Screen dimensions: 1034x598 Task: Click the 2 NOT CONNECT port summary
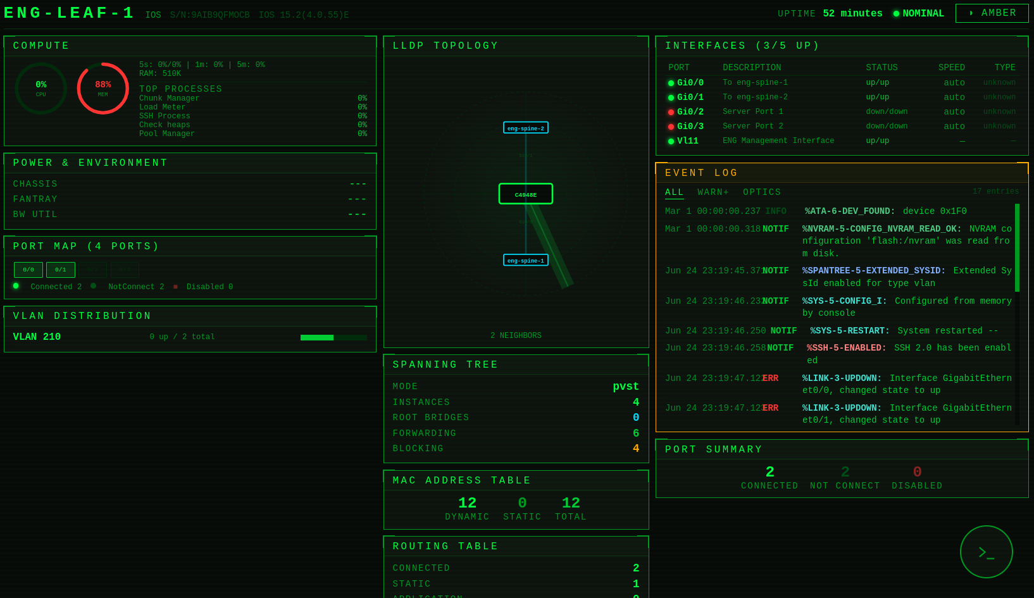point(845,477)
